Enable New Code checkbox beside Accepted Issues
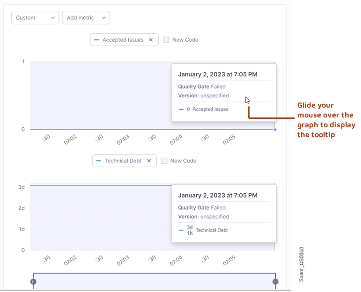 pos(166,40)
